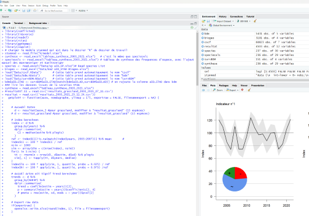Open the Export dropdown in Plots pane
Image resolution: width=309 pixels, height=216 pixels.
point(233,90)
